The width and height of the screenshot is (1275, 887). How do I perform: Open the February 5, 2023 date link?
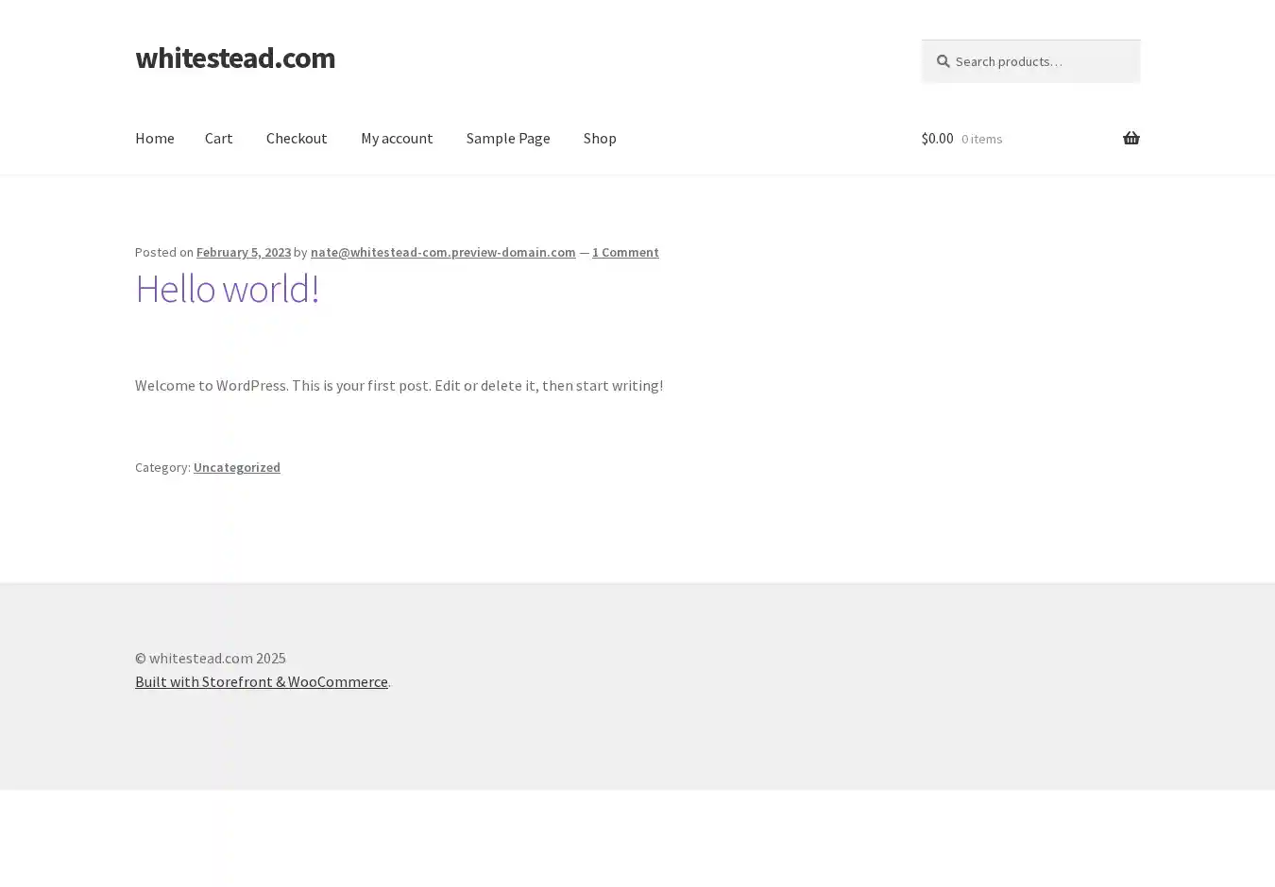[243, 252]
